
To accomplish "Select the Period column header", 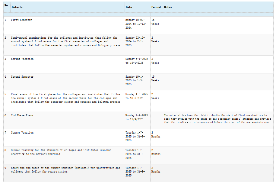I will tap(156, 7).
